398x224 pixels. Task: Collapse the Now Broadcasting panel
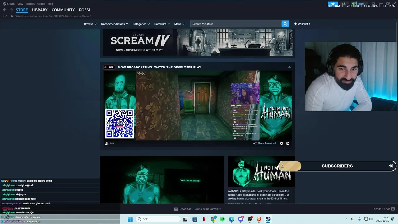pyautogui.click(x=289, y=67)
